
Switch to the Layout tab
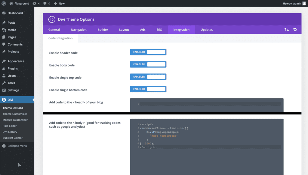click(124, 30)
